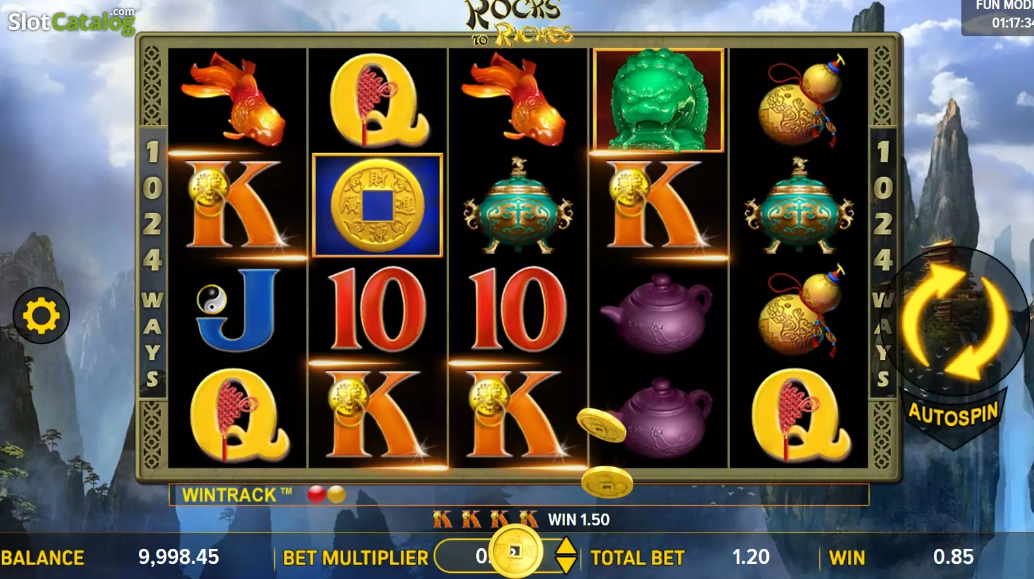1034x579 pixels.
Task: Click the green jade lion symbol
Action: tap(658, 101)
